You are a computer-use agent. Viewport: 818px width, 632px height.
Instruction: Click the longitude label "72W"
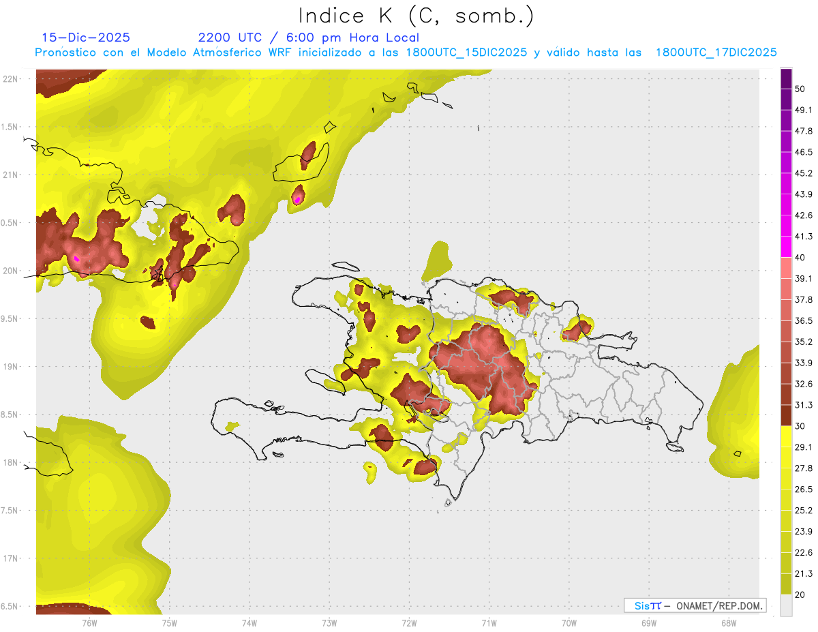coord(409,622)
